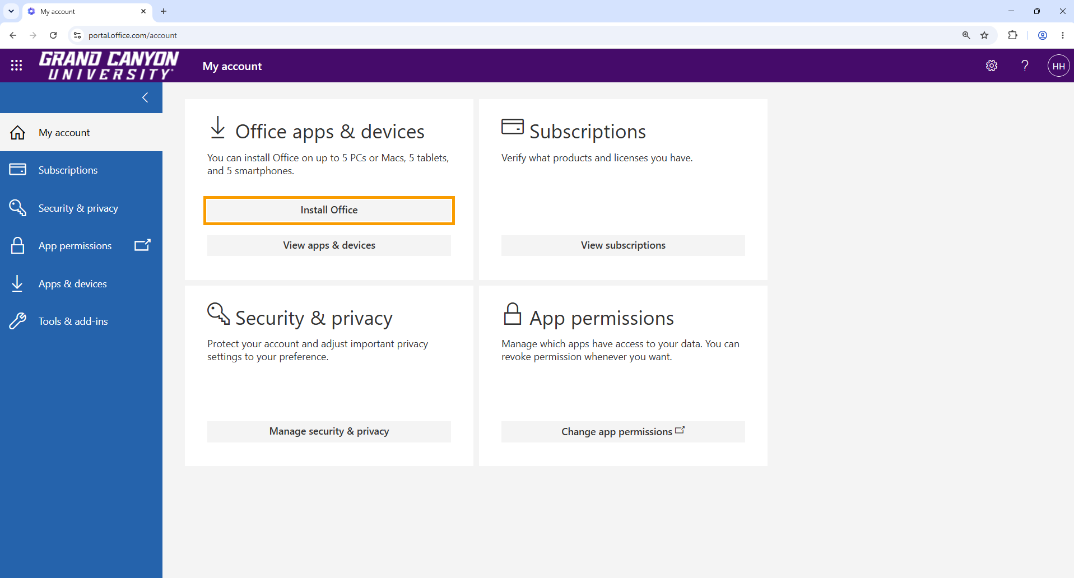The width and height of the screenshot is (1074, 578).
Task: Click the zoom magnifier icon in address bar
Action: pos(966,35)
